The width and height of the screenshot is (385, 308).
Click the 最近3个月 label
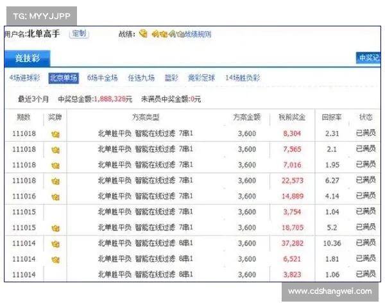[x=33, y=99]
